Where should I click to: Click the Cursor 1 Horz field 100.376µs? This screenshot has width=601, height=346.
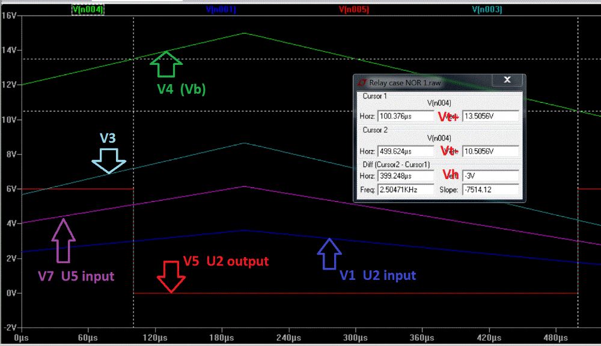click(x=406, y=116)
